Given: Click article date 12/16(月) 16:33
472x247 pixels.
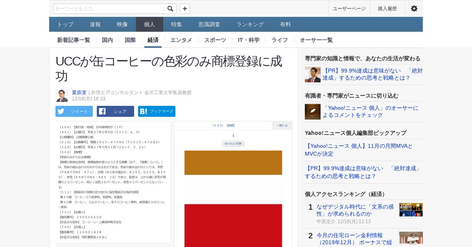Looking at the screenshot, I should point(88,99).
